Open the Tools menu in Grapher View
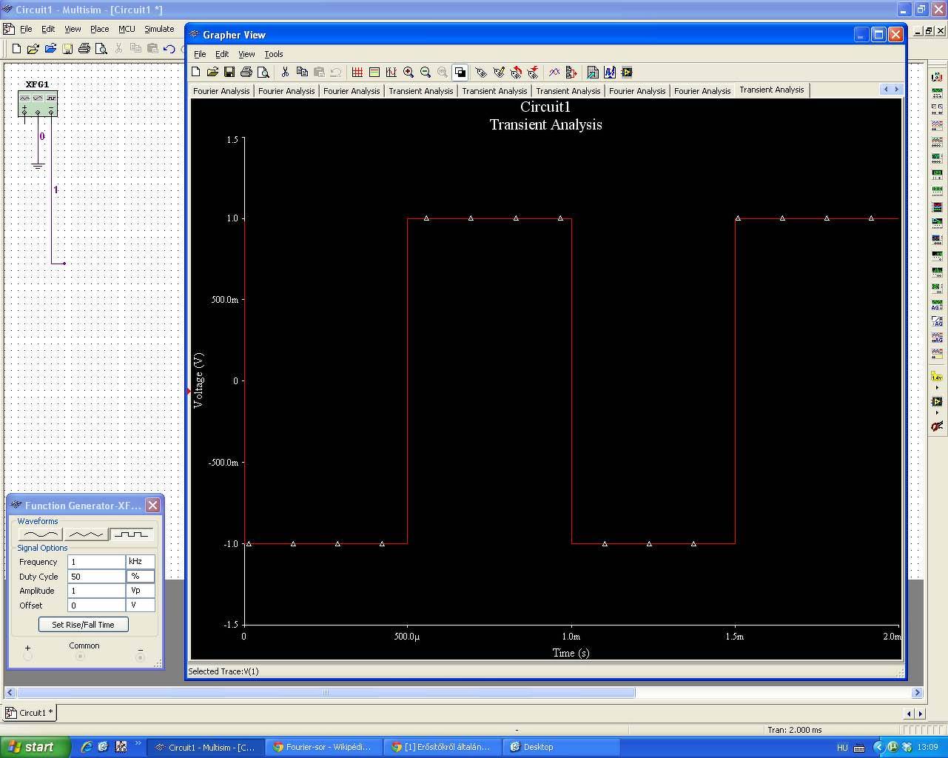948x758 pixels. click(x=274, y=54)
